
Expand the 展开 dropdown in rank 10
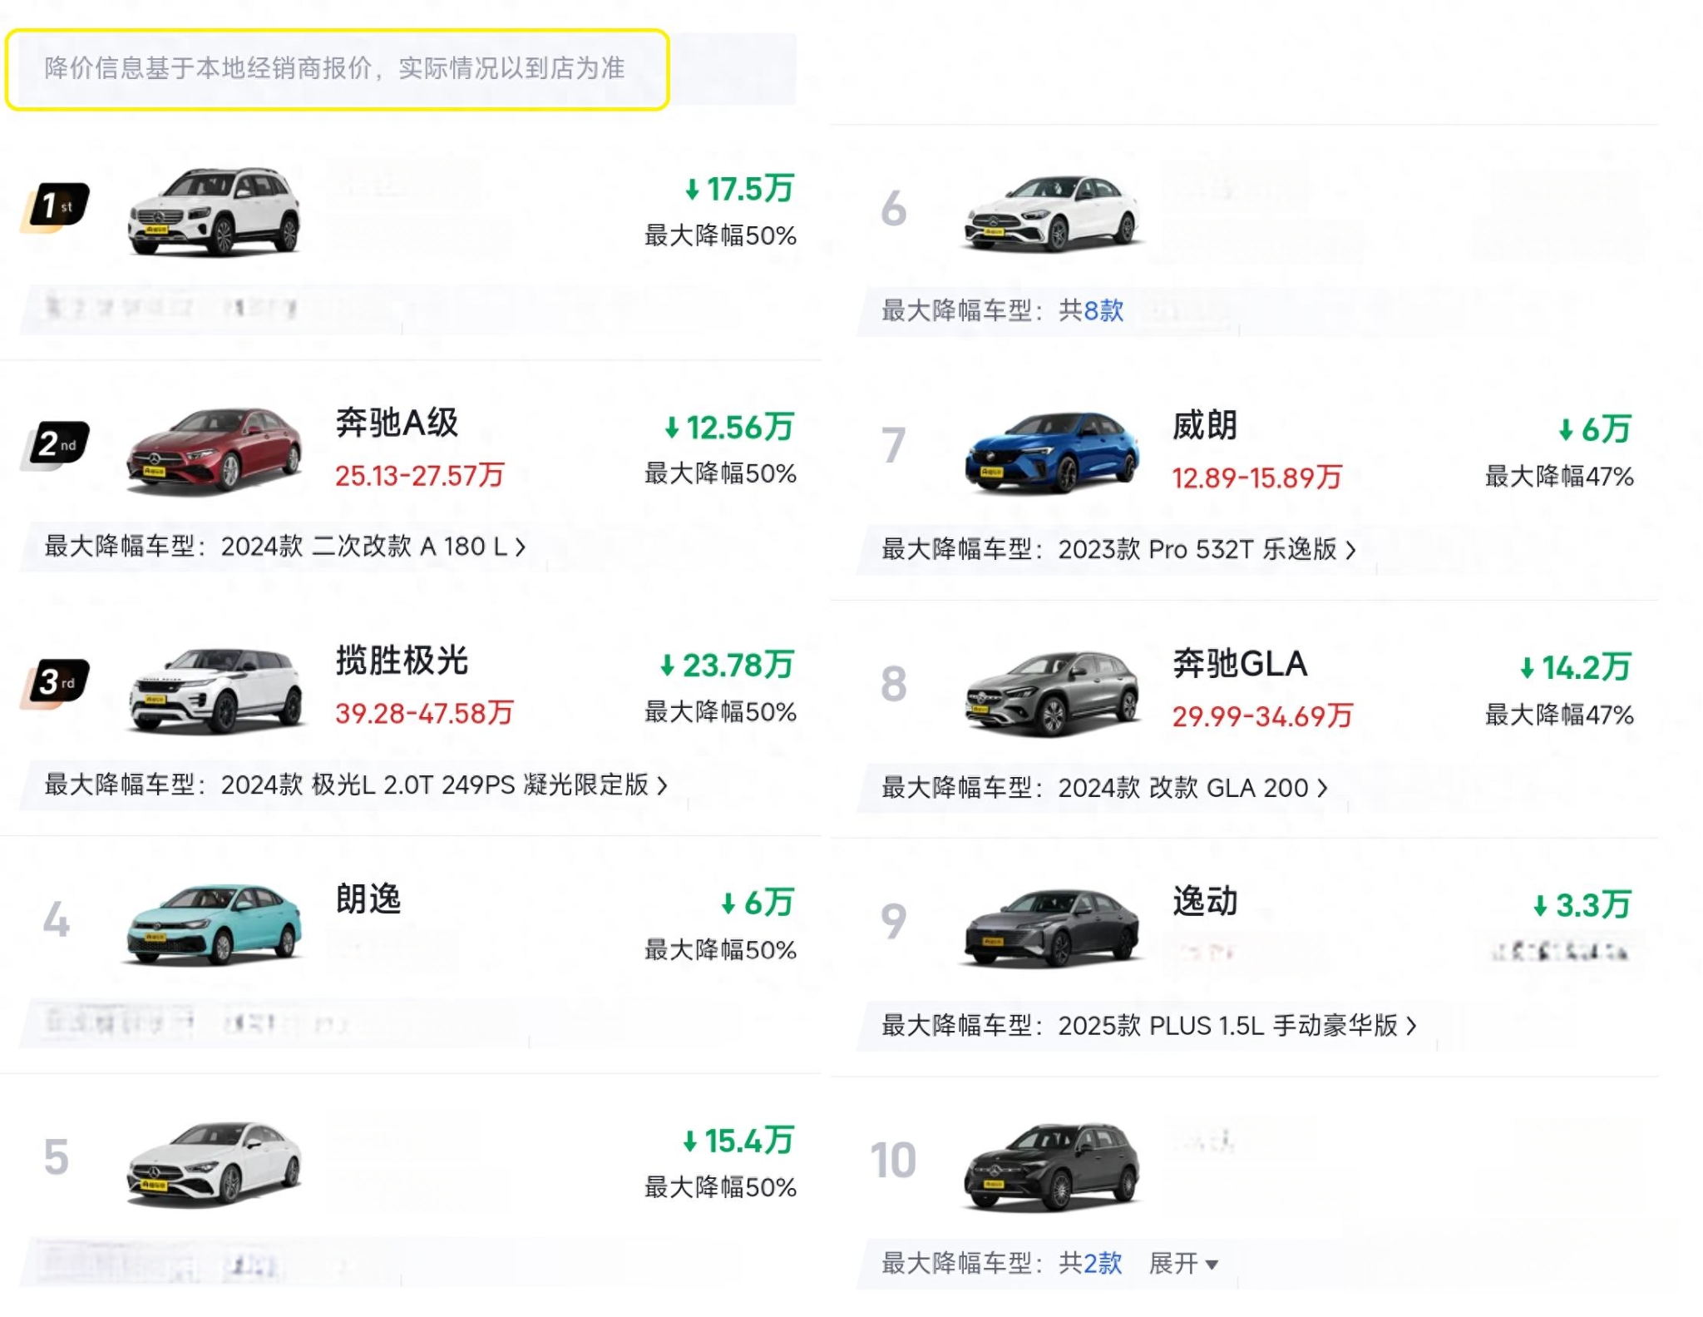coord(1183,1263)
